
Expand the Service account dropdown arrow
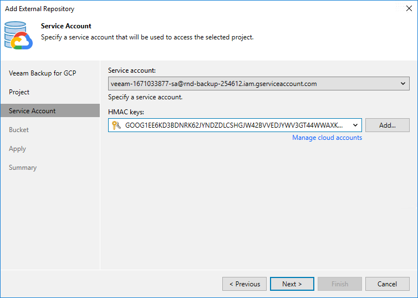403,84
